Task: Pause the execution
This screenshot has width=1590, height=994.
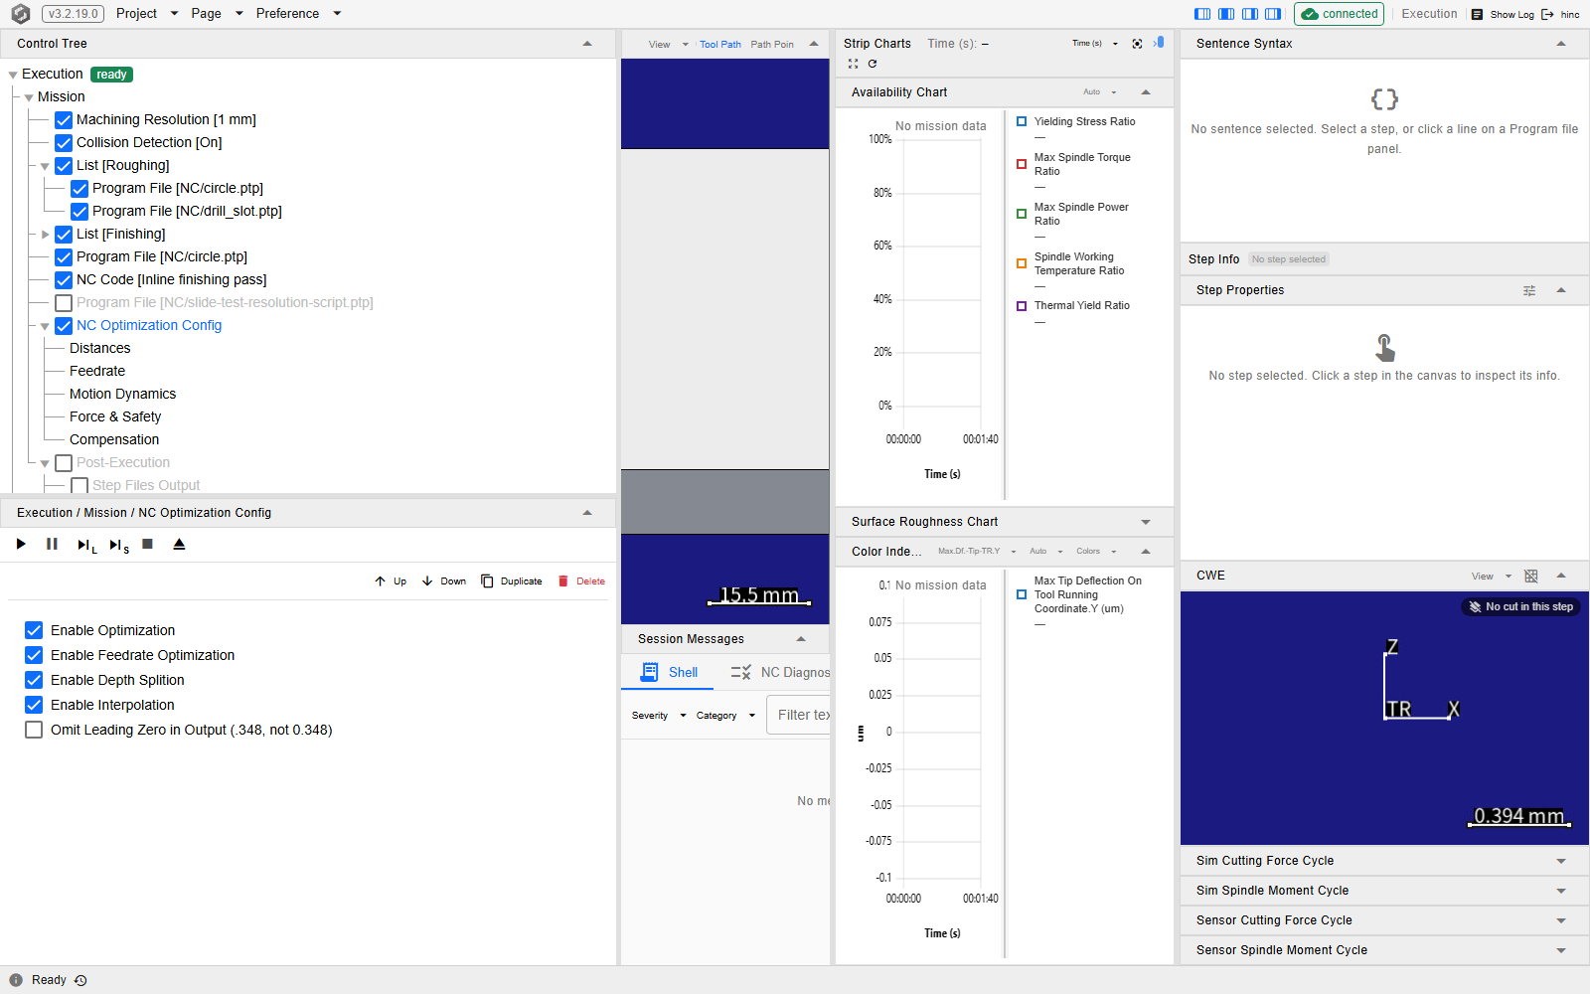Action: click(x=52, y=544)
